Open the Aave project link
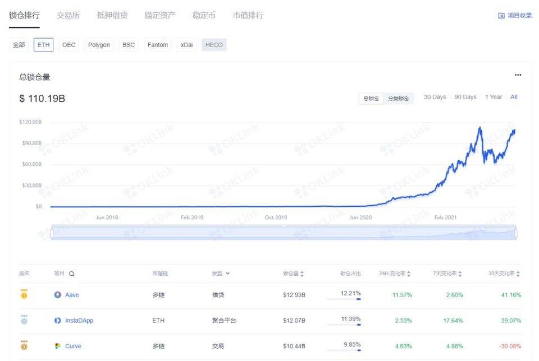539x361 pixels. [x=72, y=295]
